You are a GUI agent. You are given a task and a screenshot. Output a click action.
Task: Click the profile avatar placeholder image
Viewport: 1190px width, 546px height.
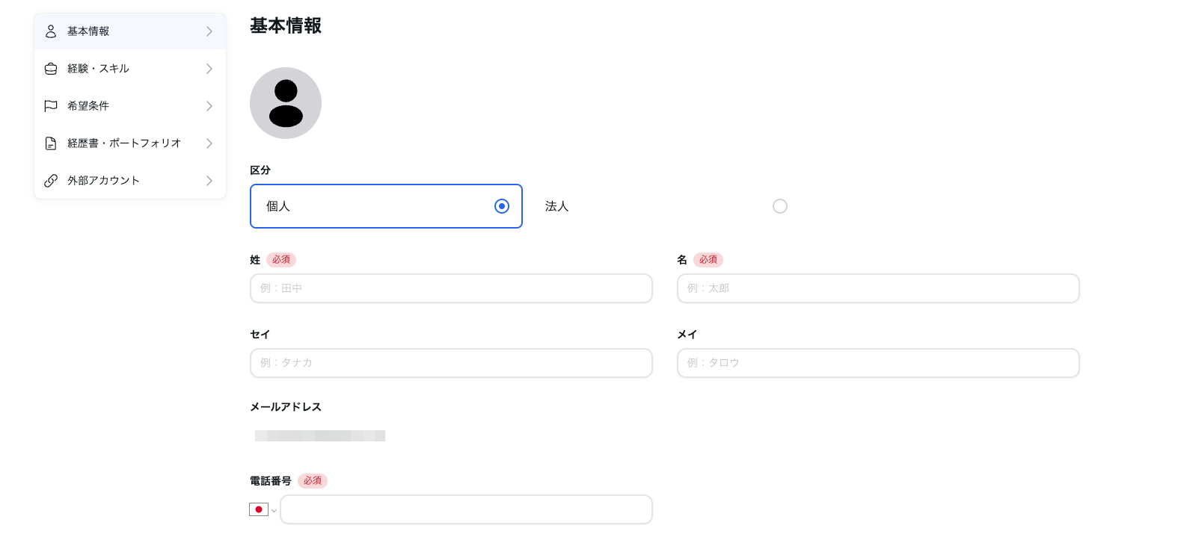coord(286,103)
